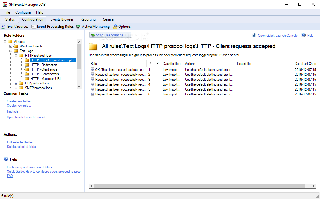
Task: Select the HTTP - Client requests accepted folder
Action: click(53, 60)
